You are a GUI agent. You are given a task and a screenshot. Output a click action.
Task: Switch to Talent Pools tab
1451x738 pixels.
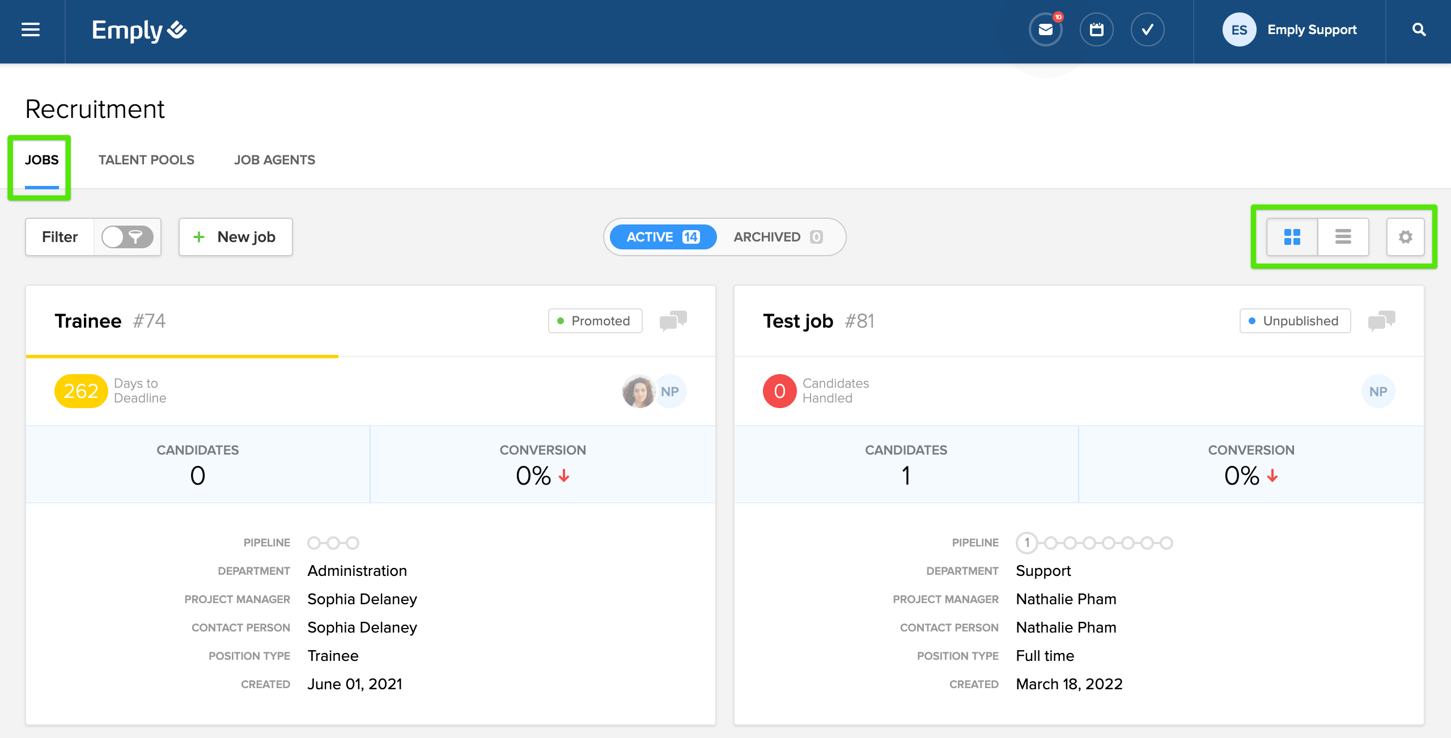pyautogui.click(x=146, y=160)
